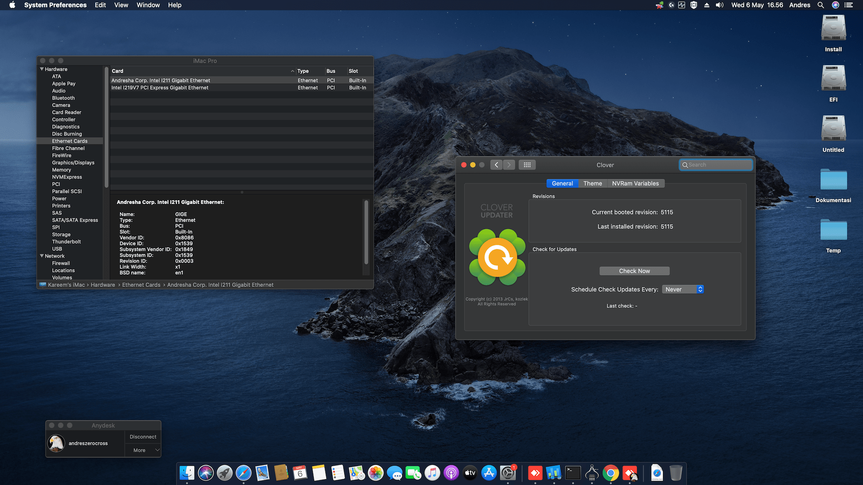Open App Store icon in dock
This screenshot has width=863, height=485.
(x=489, y=473)
